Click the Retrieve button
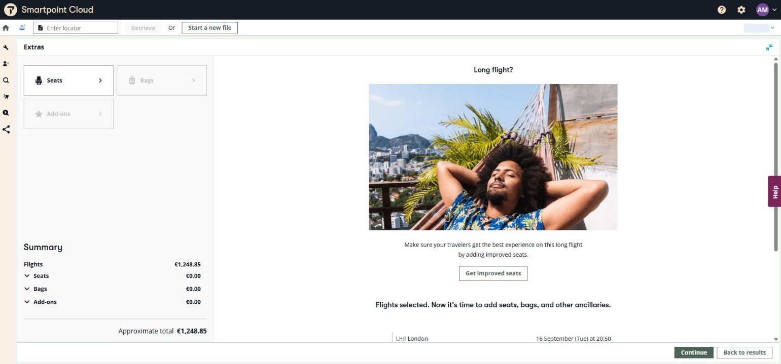The image size is (781, 364). click(x=143, y=28)
